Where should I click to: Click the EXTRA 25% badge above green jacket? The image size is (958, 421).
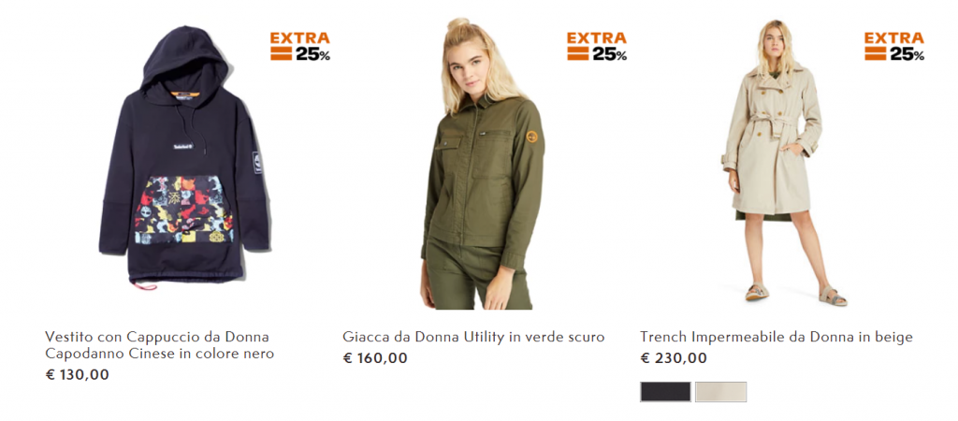[597, 47]
